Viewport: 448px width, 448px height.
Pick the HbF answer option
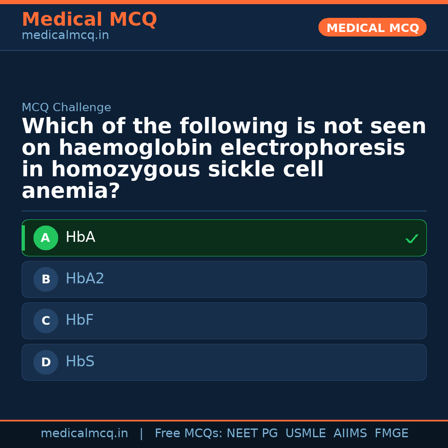coord(224,321)
